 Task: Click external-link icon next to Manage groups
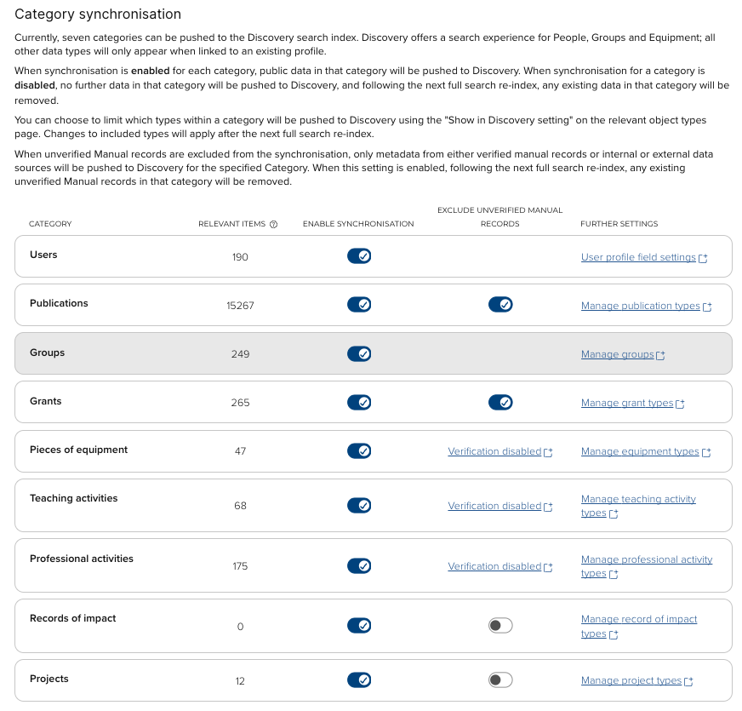click(660, 356)
